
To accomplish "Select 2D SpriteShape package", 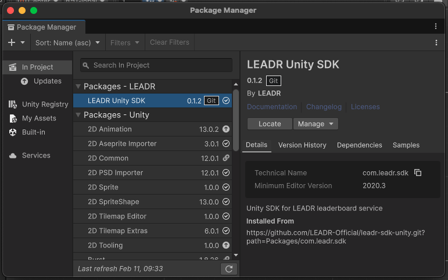I will pyautogui.click(x=153, y=202).
